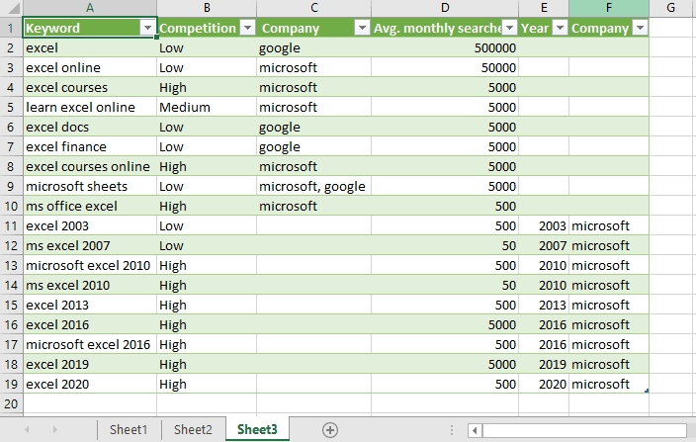
Task: Select column B header
Action: [207, 8]
